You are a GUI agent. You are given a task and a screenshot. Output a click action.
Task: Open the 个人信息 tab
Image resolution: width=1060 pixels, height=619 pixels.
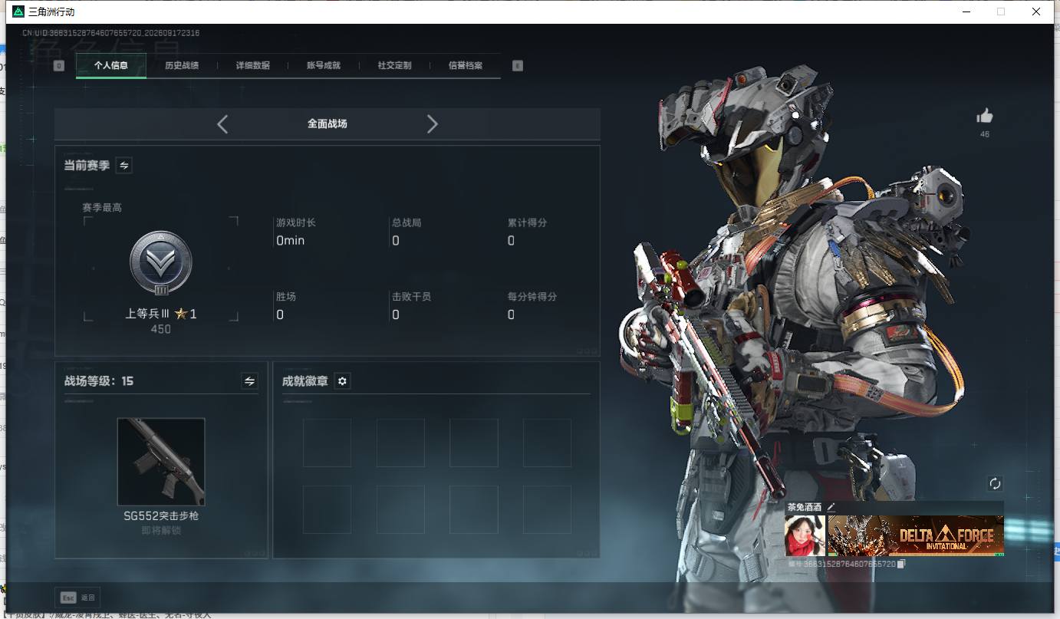(111, 65)
